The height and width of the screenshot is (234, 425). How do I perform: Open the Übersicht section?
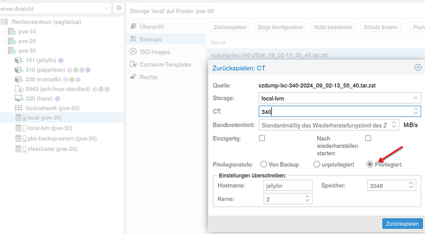coord(166,26)
